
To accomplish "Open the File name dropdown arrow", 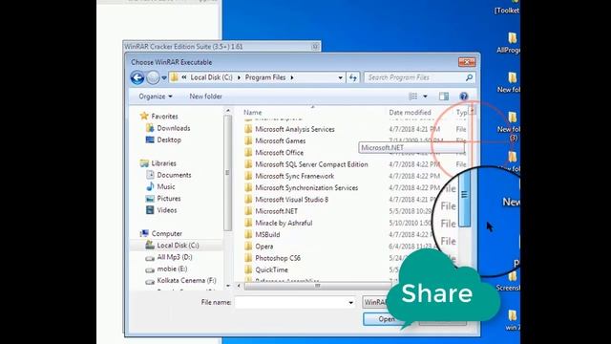I will pyautogui.click(x=350, y=302).
